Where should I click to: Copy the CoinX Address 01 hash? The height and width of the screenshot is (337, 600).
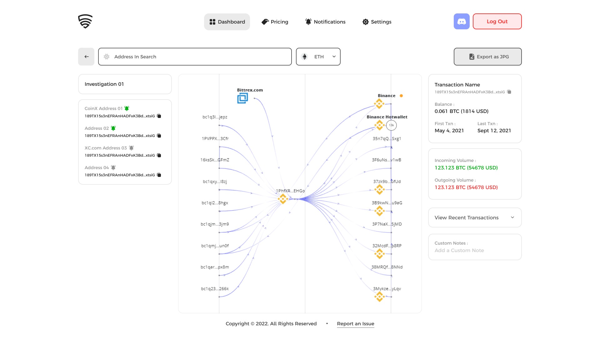pyautogui.click(x=159, y=116)
